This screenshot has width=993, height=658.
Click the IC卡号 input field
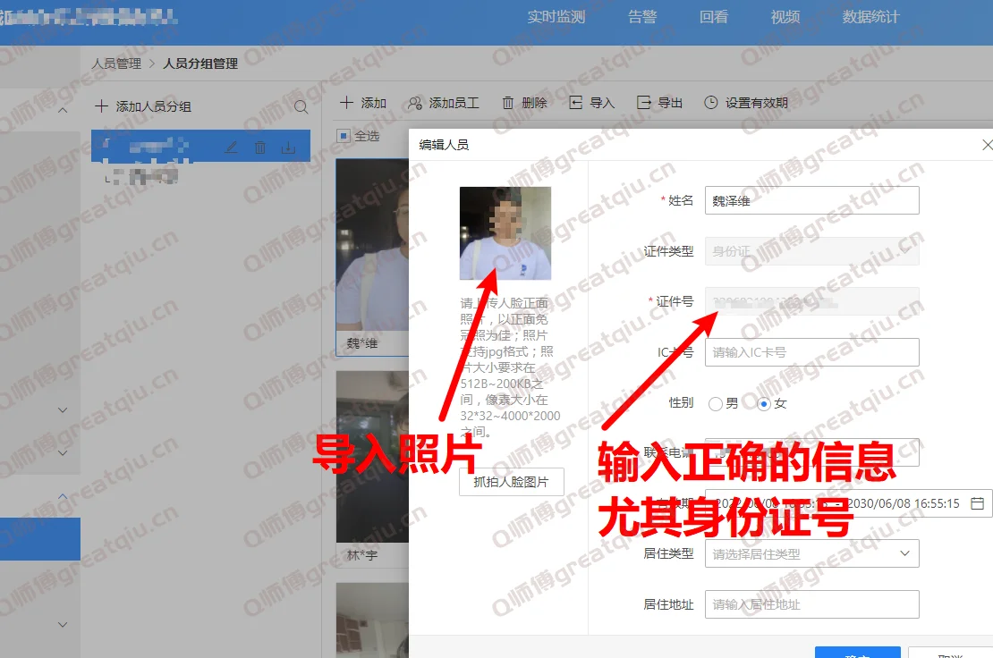pos(811,352)
